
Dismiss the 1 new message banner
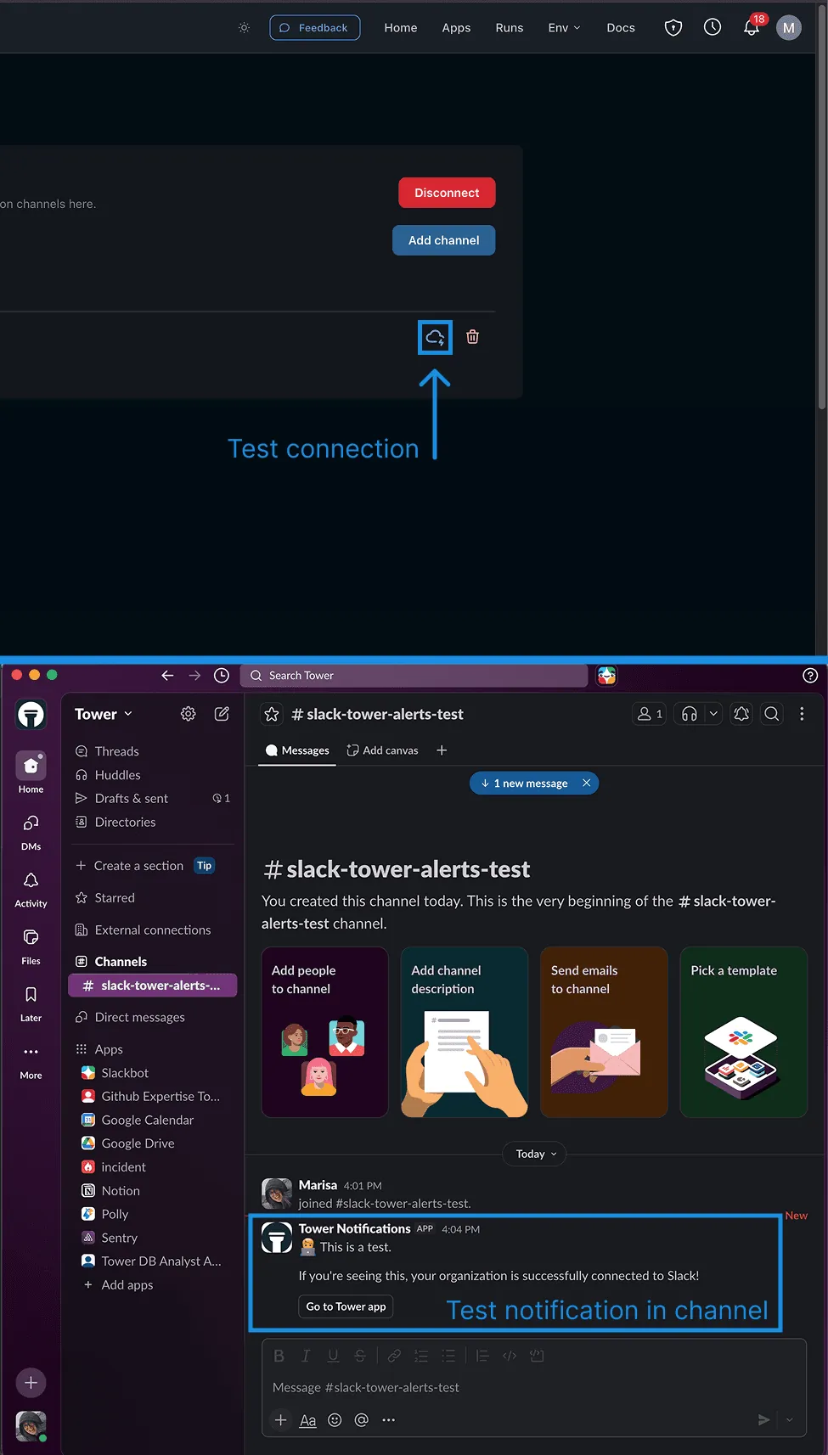[x=586, y=784]
